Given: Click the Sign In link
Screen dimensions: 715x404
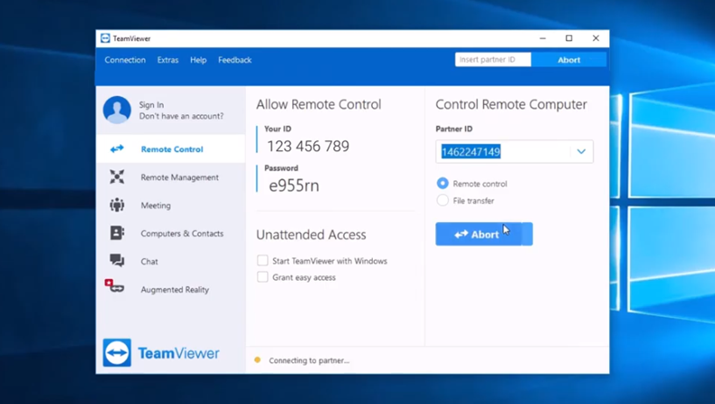Looking at the screenshot, I should point(151,104).
